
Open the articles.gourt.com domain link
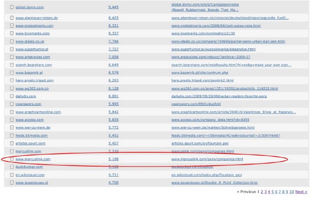(30, 144)
